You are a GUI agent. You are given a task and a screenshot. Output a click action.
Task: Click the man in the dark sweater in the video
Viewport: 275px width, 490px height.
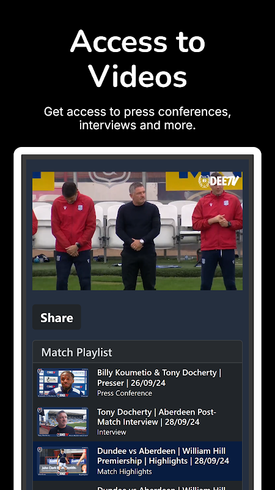tap(138, 236)
